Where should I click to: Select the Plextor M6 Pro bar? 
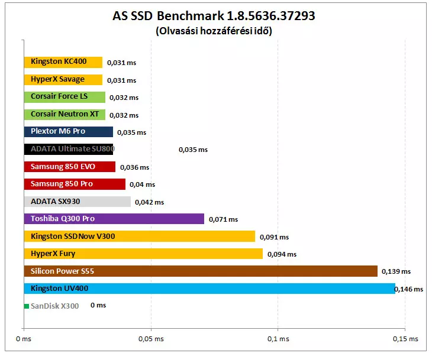68,132
